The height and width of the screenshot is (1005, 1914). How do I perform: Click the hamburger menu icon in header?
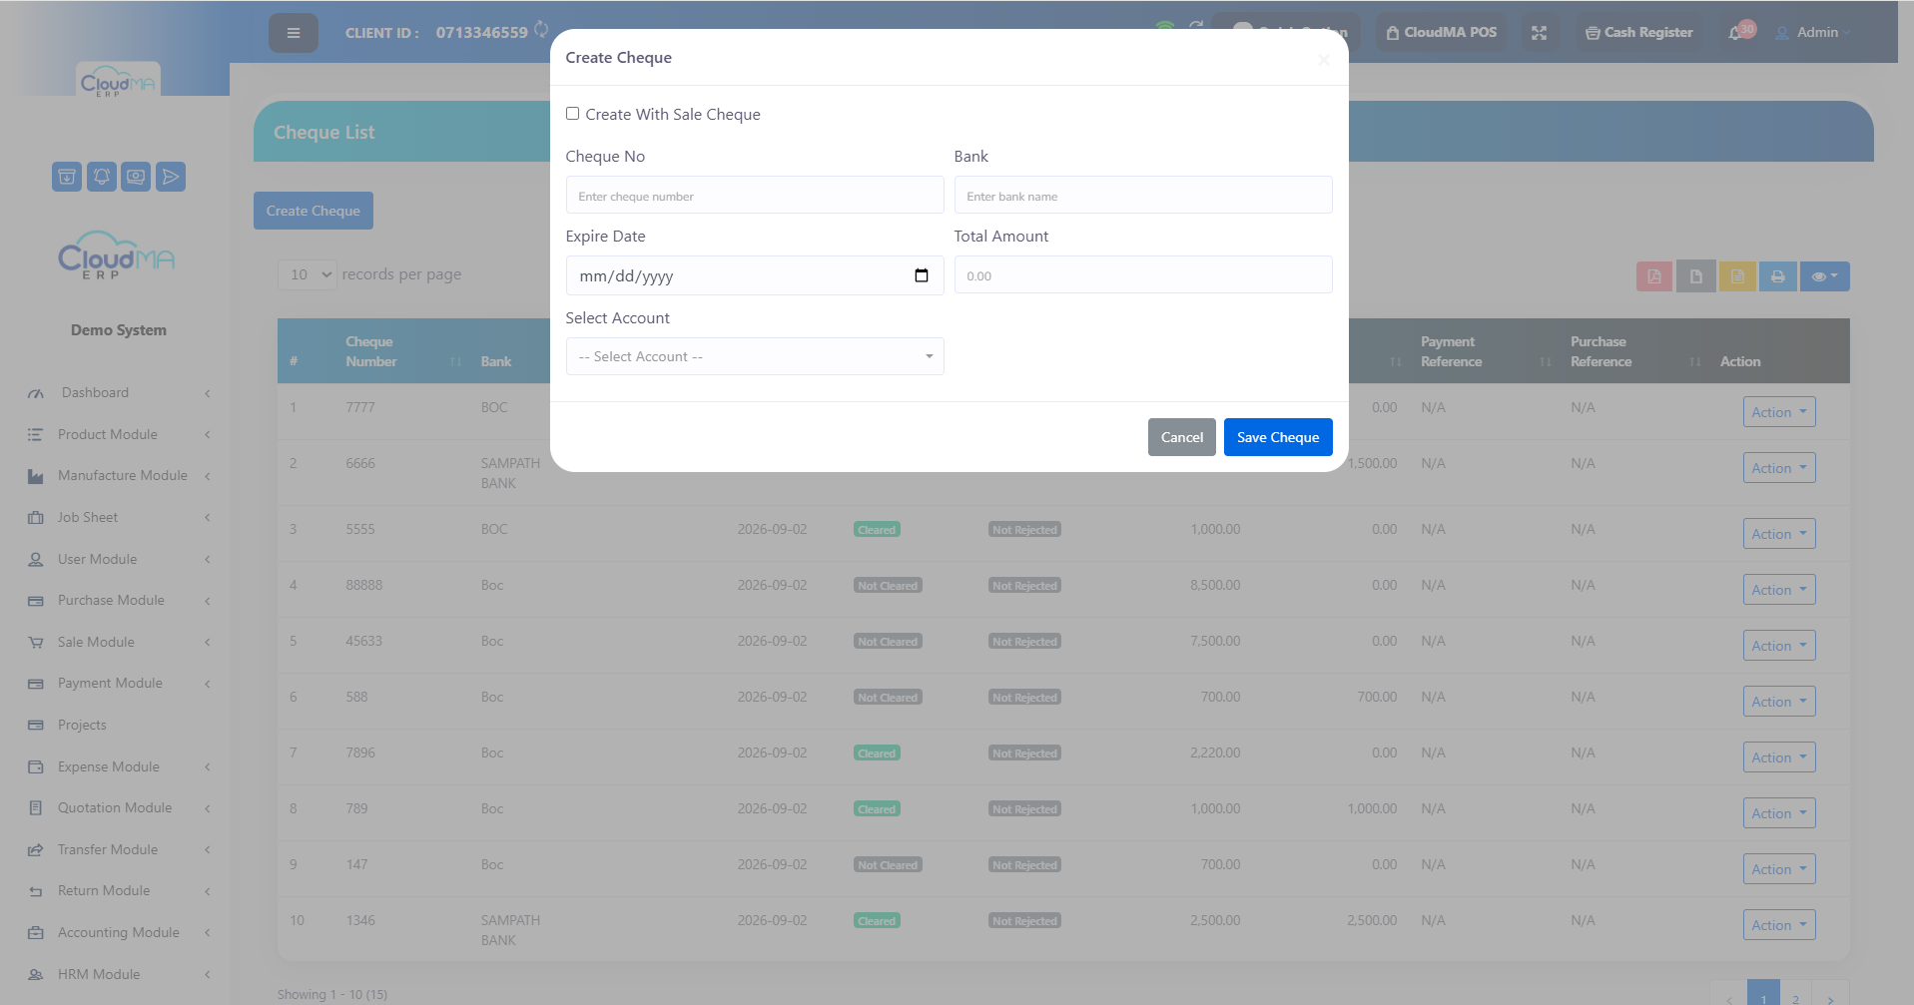click(x=293, y=33)
